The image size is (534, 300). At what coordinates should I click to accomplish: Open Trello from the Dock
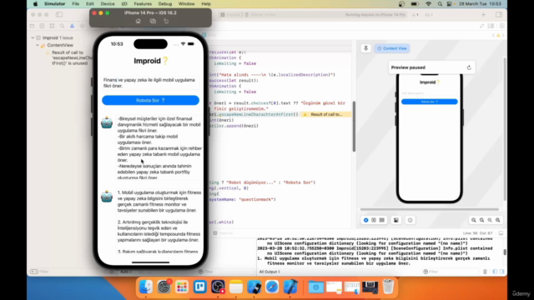tap(200, 287)
